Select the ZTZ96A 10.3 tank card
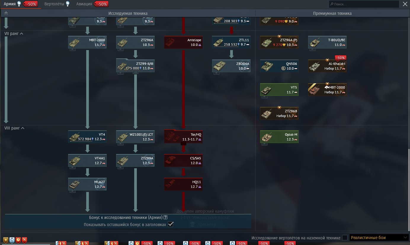Screen dimensions: 410x245 (135, 42)
